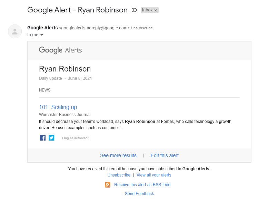Click the RSS feed icon

pos(107,185)
